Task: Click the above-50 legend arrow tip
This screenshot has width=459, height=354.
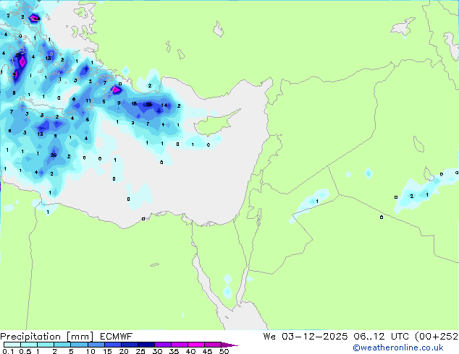Action: (x=230, y=345)
